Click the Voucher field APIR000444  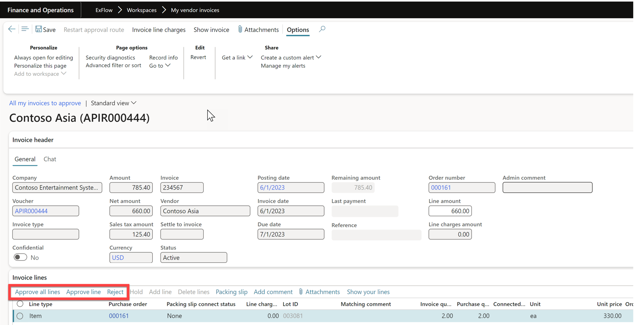45,211
